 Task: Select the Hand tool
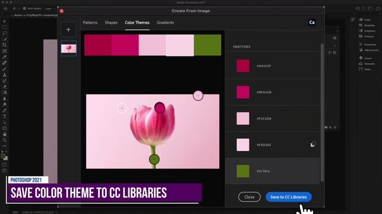[4, 134]
